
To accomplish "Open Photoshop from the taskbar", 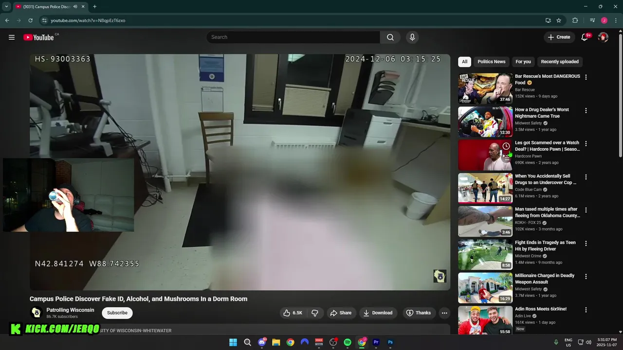I will click(x=390, y=342).
